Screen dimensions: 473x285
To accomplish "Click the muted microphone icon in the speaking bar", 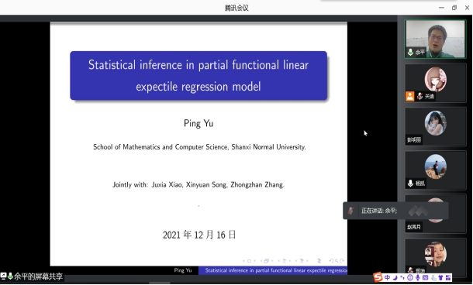I will coord(350,211).
